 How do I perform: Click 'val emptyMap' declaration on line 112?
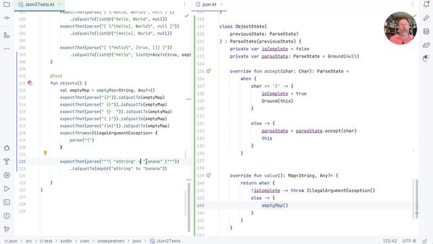(77, 90)
